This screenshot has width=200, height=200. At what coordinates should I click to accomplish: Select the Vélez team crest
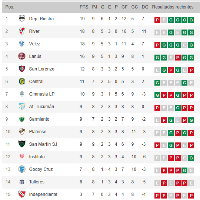tap(22, 44)
